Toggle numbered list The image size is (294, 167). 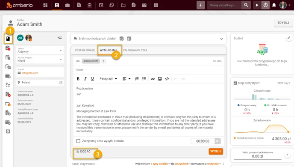point(137,79)
